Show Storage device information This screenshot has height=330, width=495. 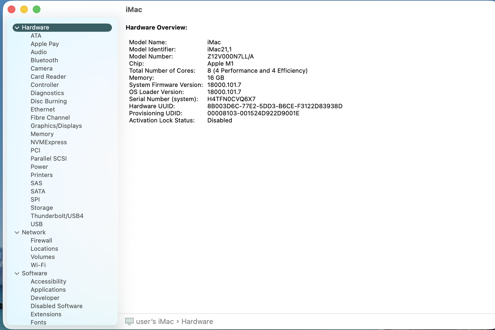42,208
